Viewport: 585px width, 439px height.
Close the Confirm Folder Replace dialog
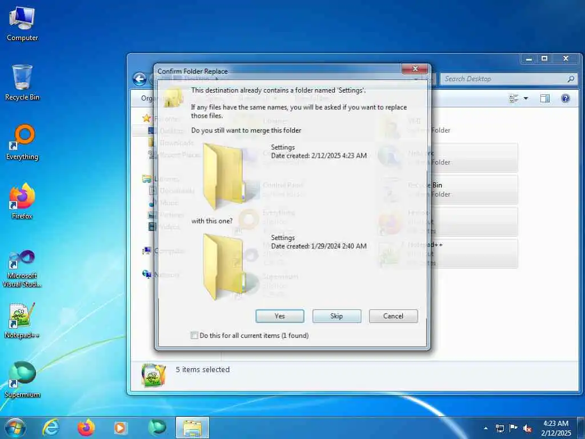pyautogui.click(x=415, y=69)
